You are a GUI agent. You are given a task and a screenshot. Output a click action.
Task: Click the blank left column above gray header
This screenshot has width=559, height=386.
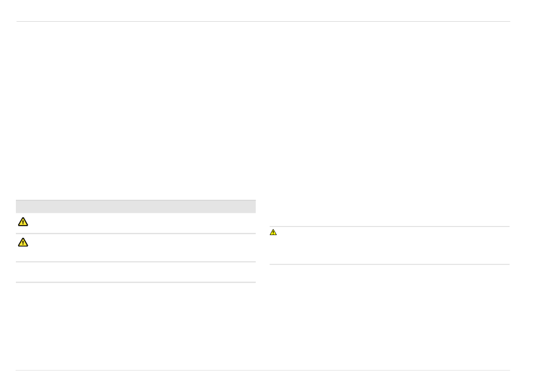click(136, 110)
